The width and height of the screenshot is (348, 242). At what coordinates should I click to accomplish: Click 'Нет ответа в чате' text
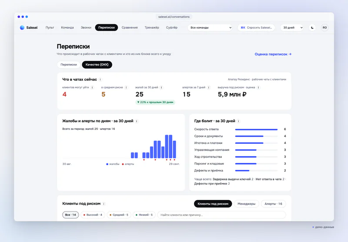click(268, 179)
